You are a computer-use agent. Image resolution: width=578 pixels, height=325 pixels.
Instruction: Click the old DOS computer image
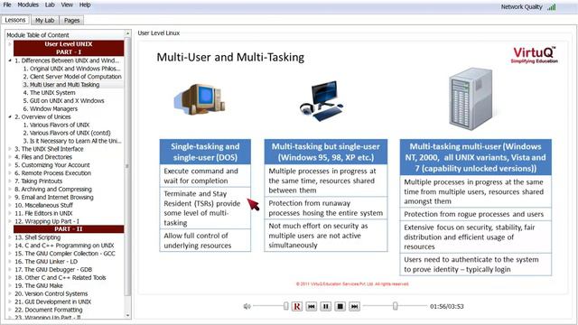(200, 99)
